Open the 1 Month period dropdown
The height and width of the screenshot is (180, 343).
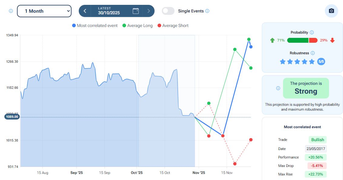[x=44, y=11]
